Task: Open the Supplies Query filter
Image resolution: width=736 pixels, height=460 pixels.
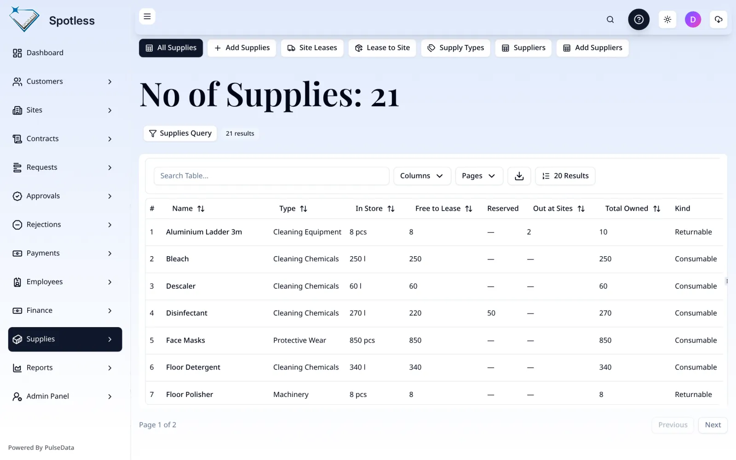Action: pos(180,133)
